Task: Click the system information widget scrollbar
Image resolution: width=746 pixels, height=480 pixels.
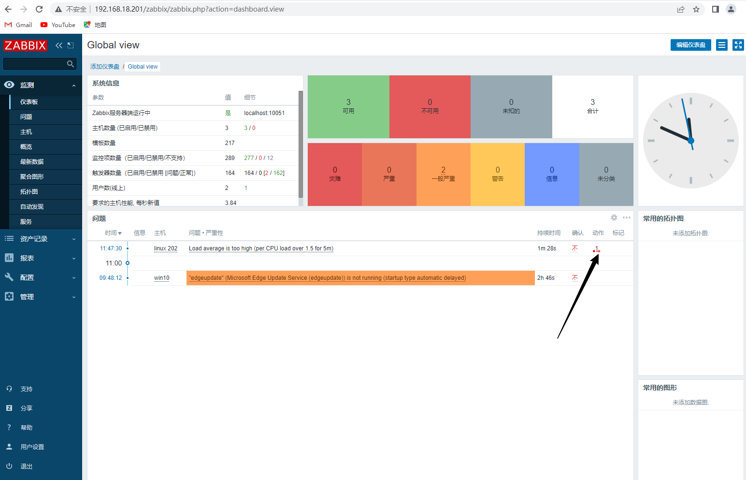Action: tap(301, 145)
